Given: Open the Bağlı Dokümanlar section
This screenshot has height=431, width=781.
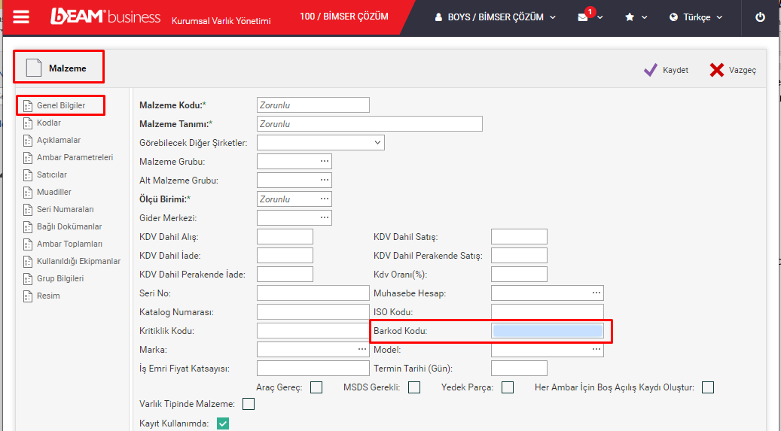Looking at the screenshot, I should click(69, 226).
